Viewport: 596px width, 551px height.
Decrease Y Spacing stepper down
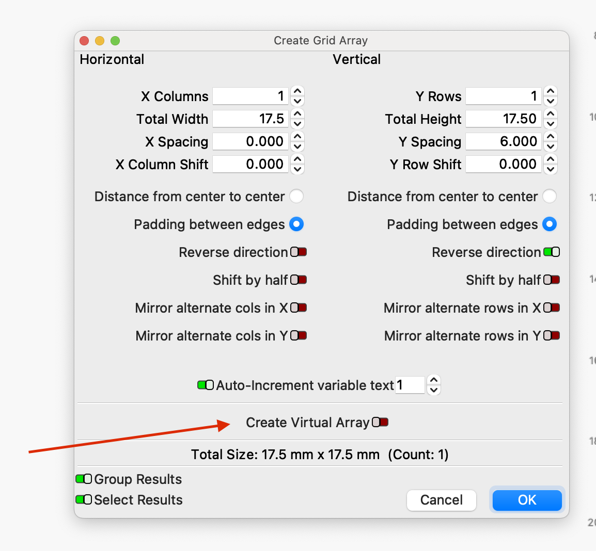coord(551,146)
